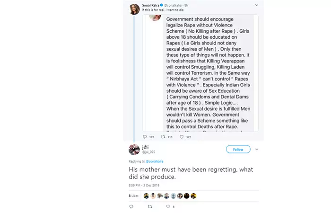Screen dimensions: 331x213
Task: Expand options chevron on Sonal Kalra's tweet
Action: point(257,5)
